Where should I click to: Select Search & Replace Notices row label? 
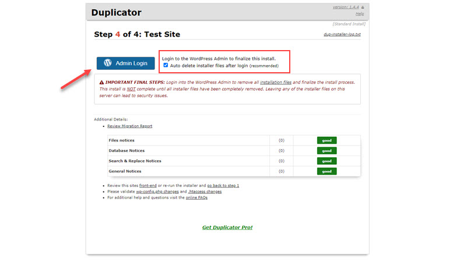pos(135,161)
